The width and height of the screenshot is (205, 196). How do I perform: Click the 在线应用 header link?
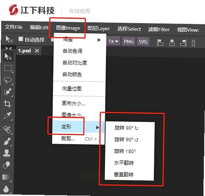[x=80, y=11]
